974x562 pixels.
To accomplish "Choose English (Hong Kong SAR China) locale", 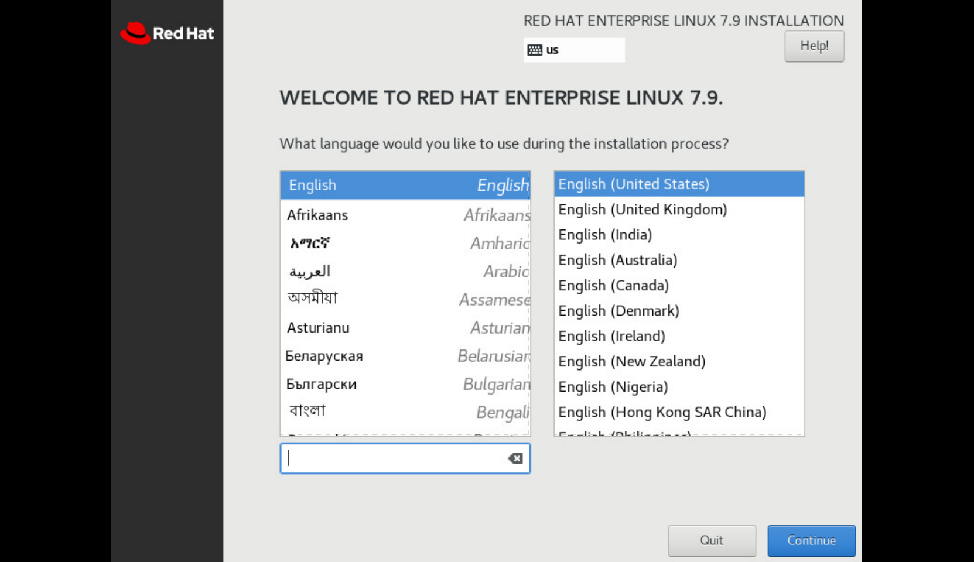I will 679,412.
